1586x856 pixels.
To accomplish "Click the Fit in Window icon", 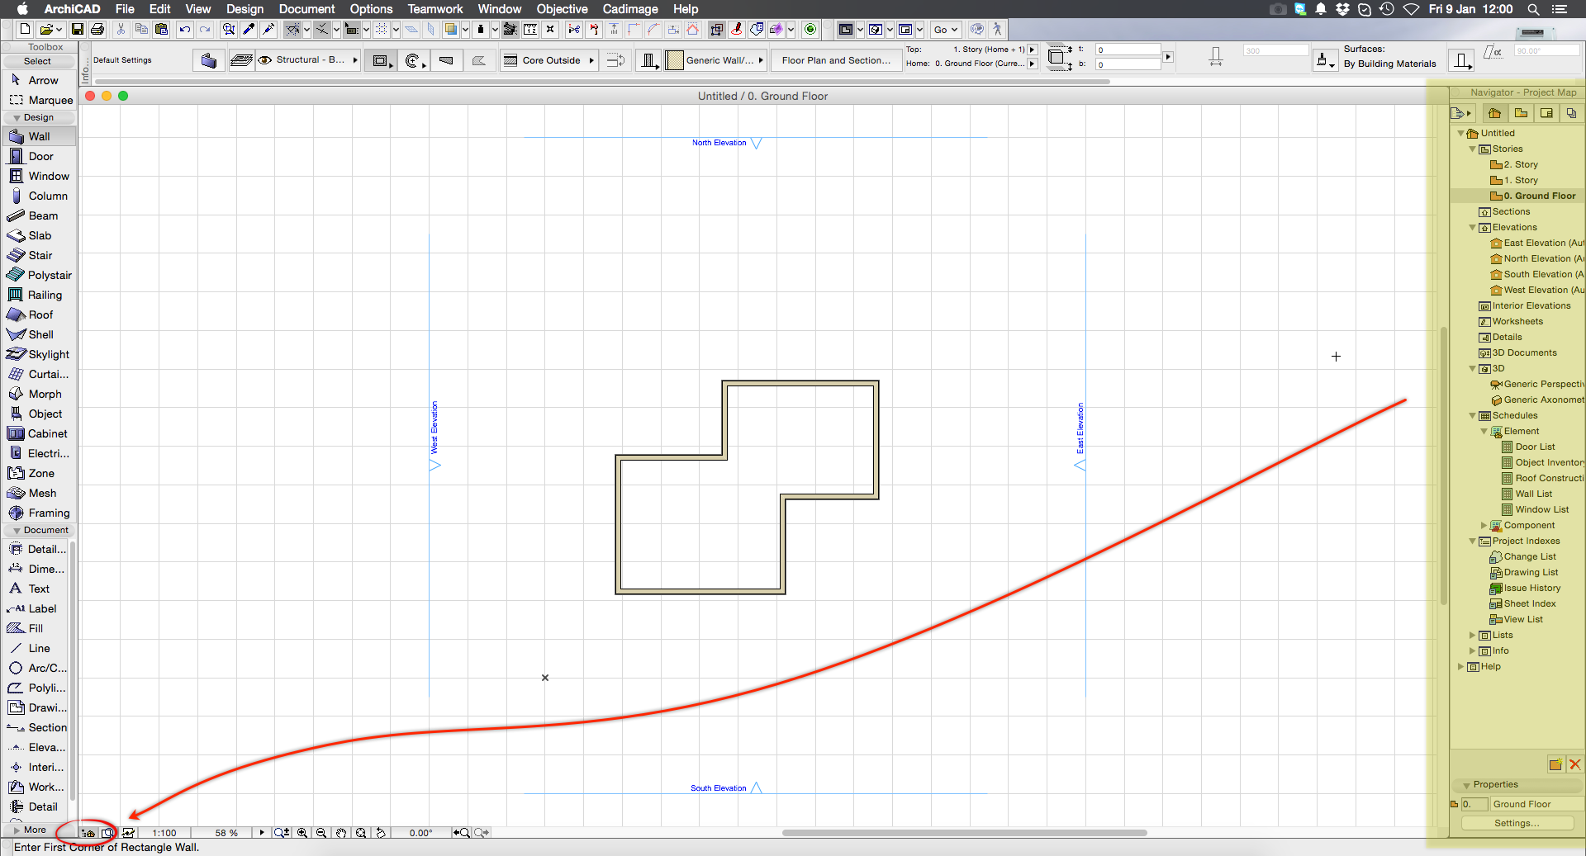I will [361, 833].
